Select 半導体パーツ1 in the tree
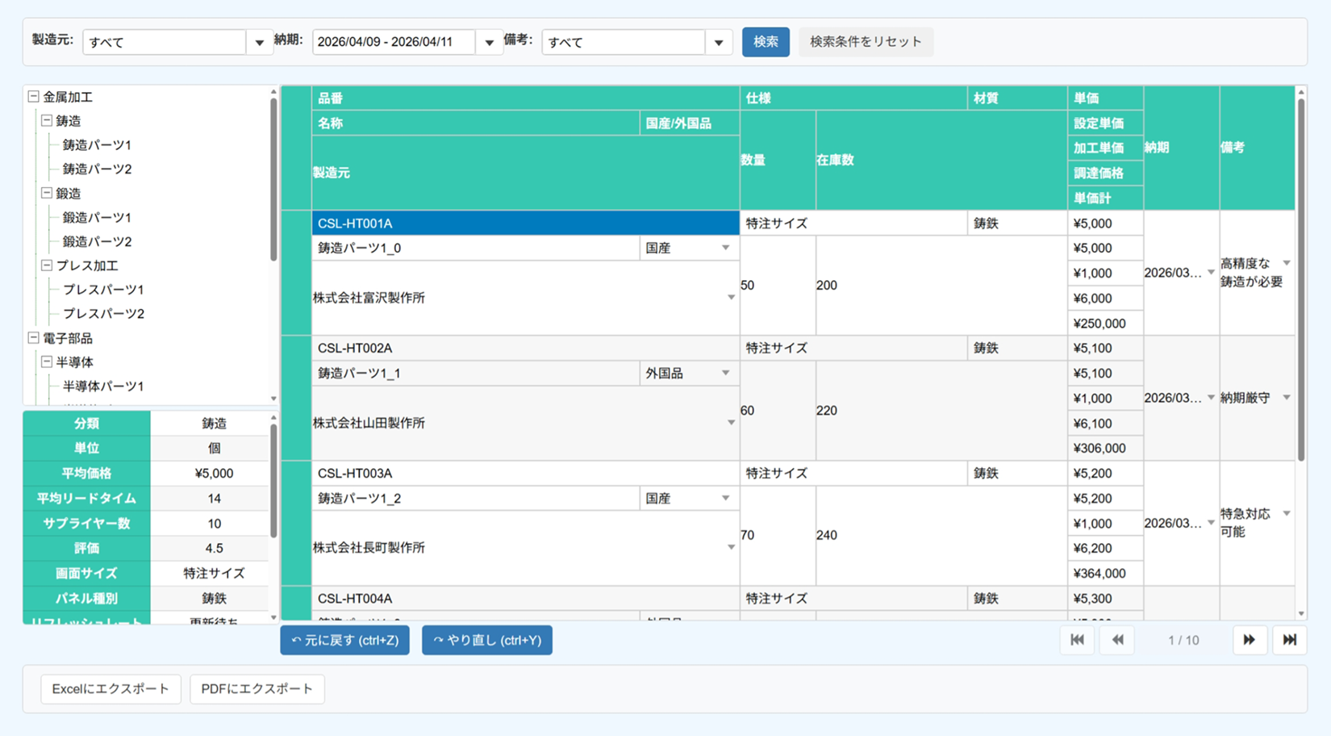1331x736 pixels. [103, 386]
